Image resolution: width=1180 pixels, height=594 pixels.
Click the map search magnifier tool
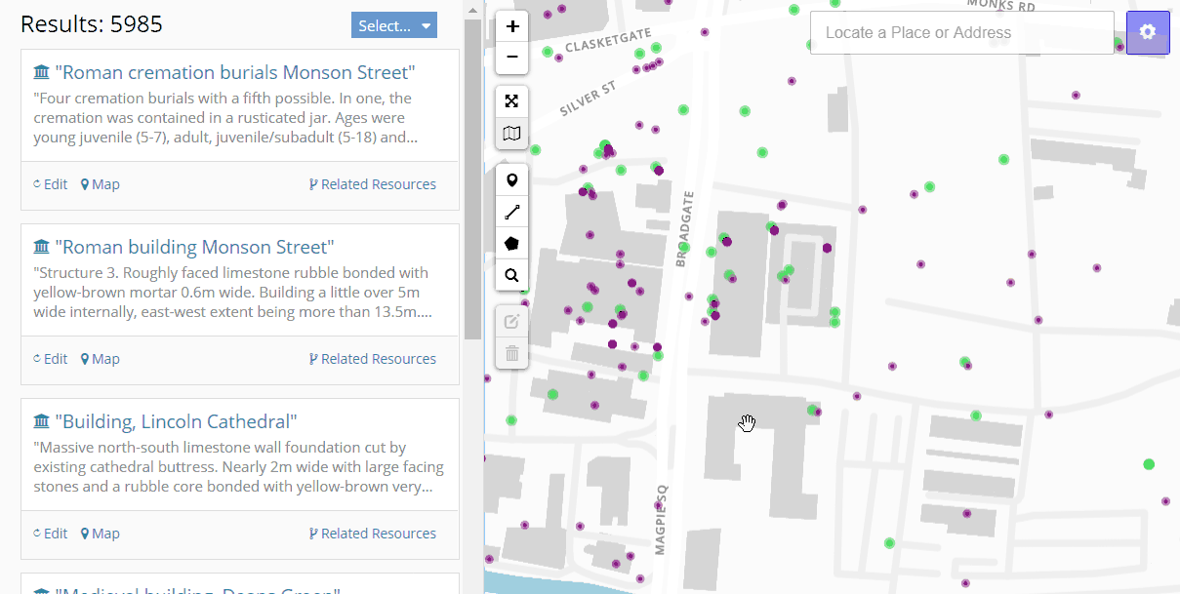512,275
